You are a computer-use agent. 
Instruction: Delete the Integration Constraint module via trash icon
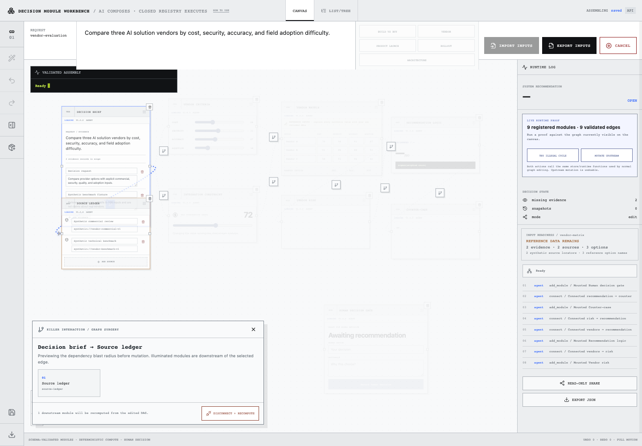tap(256, 189)
